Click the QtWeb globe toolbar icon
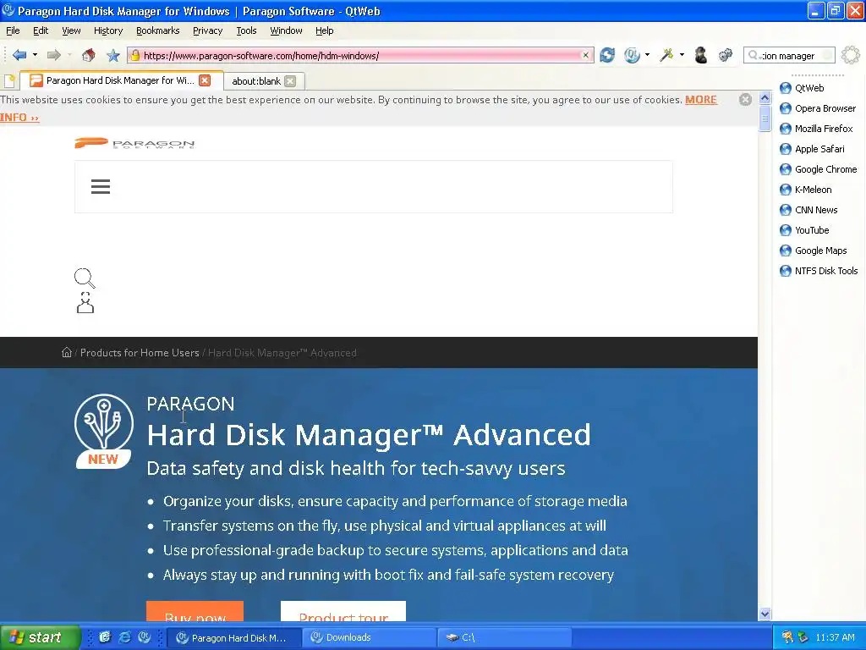This screenshot has width=866, height=650. click(632, 55)
